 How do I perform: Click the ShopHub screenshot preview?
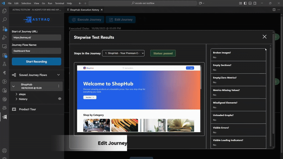138,99
